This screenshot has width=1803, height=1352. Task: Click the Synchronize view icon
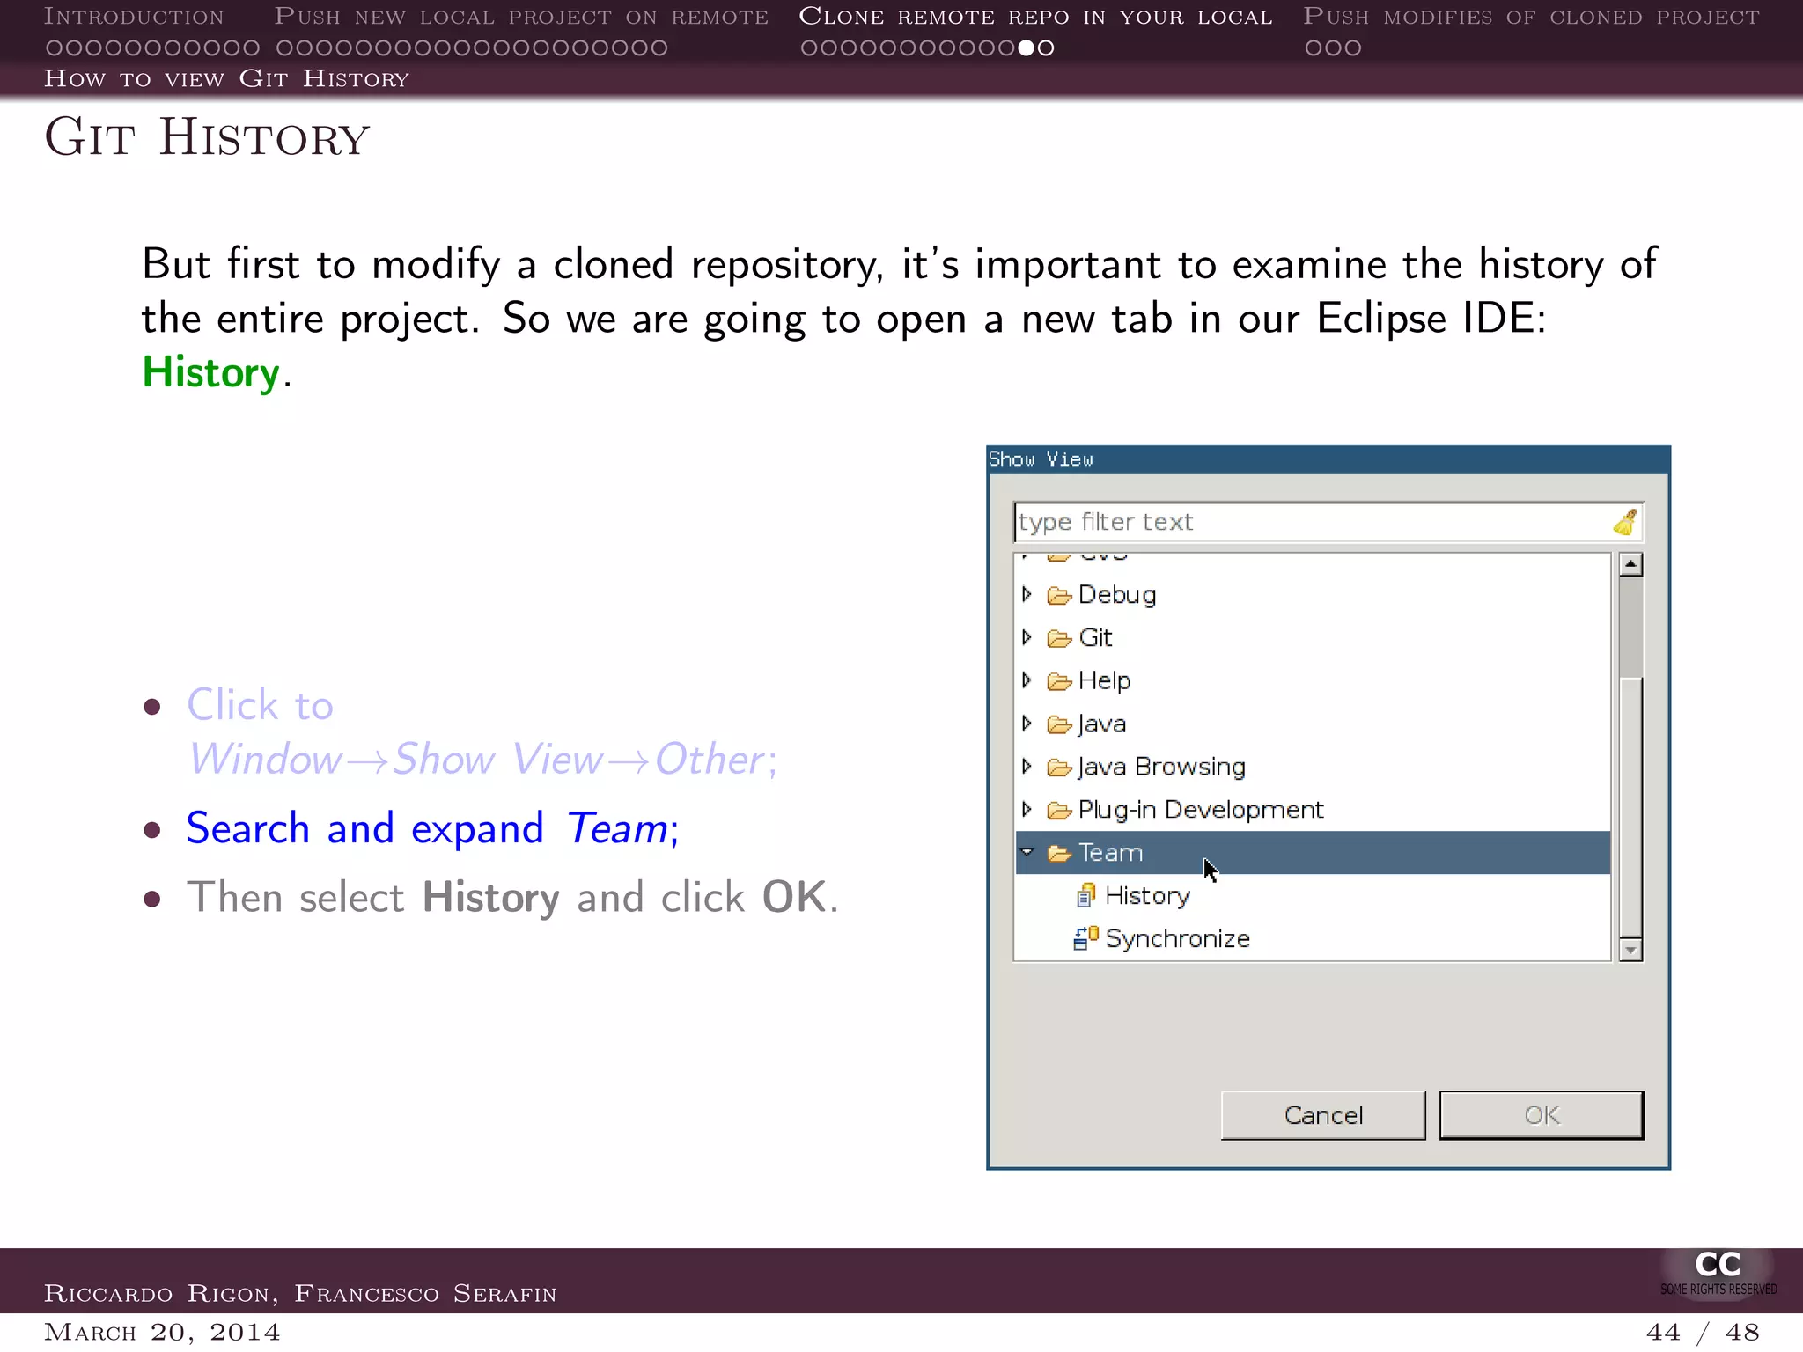click(1085, 938)
